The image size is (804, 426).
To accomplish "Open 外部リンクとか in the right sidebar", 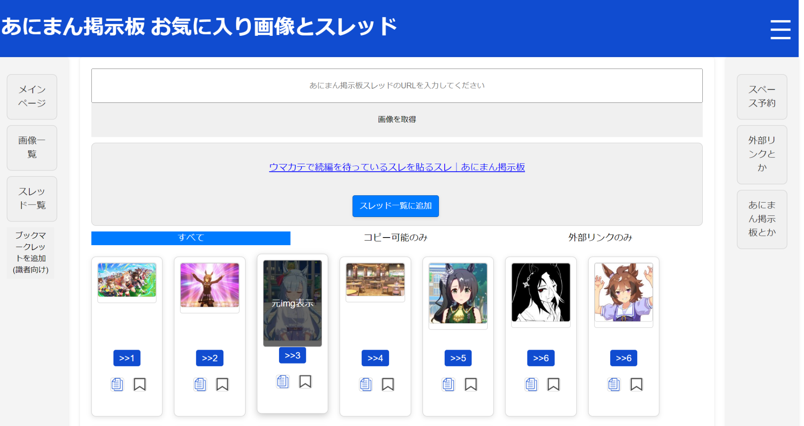I will (x=762, y=155).
